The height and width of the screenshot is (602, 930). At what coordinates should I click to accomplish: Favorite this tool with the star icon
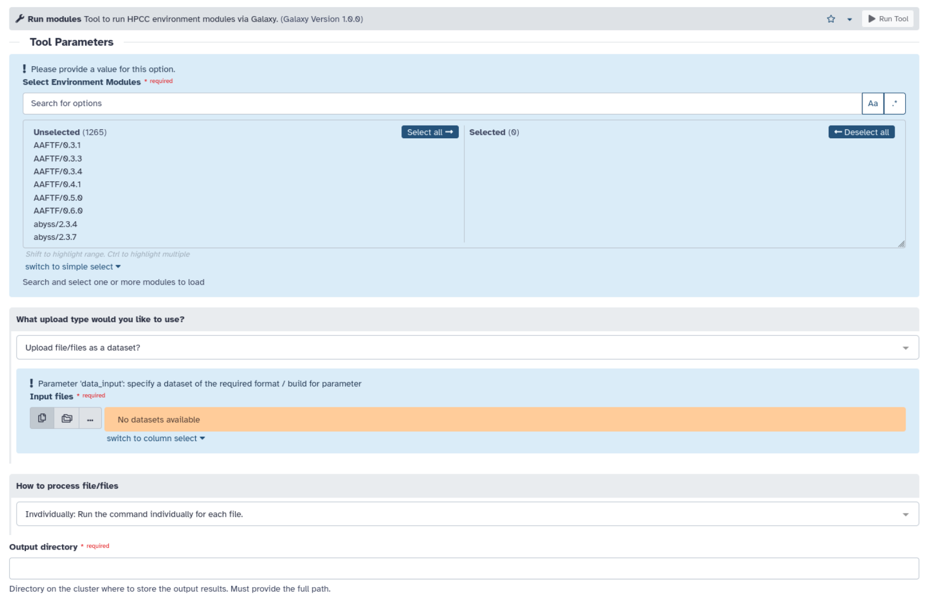pyautogui.click(x=830, y=19)
